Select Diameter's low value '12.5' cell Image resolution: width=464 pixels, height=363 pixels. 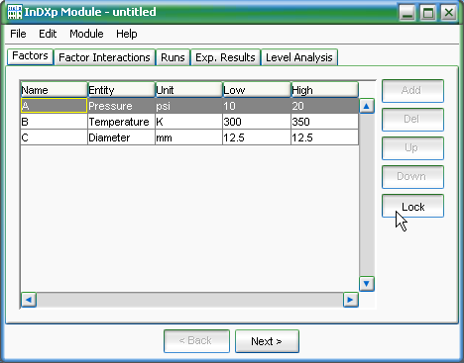[x=257, y=137]
